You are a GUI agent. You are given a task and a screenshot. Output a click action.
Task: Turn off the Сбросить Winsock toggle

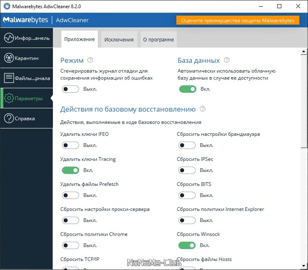[187, 245]
